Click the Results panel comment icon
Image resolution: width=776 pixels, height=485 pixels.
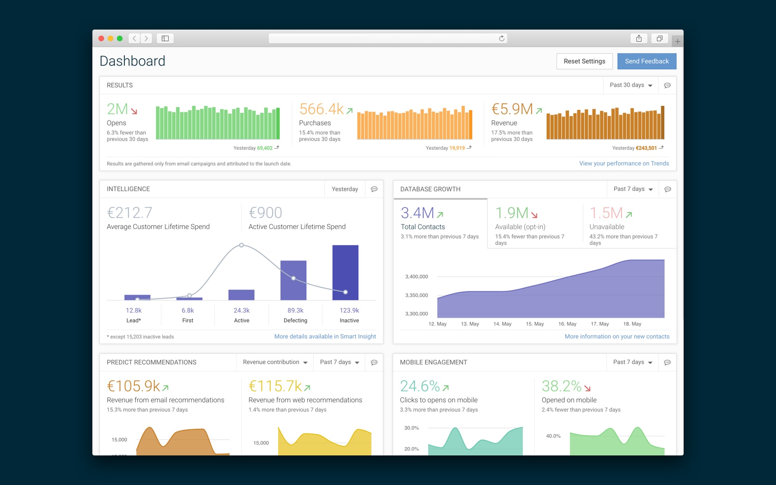point(667,85)
